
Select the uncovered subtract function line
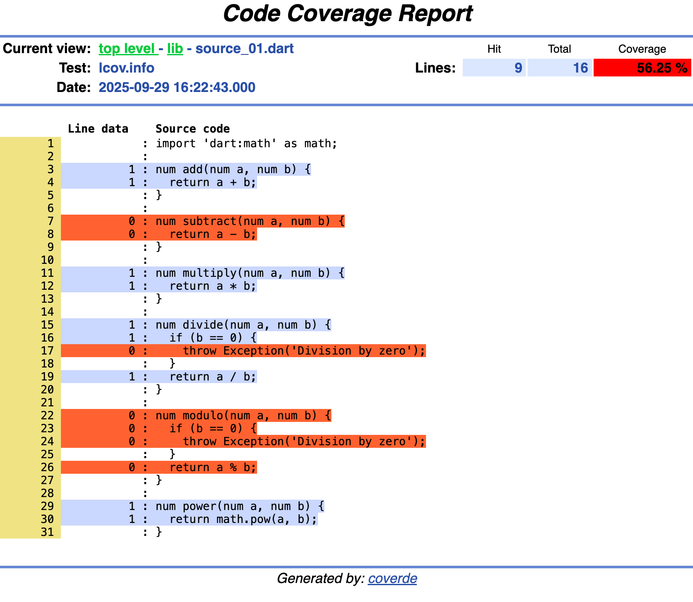248,221
